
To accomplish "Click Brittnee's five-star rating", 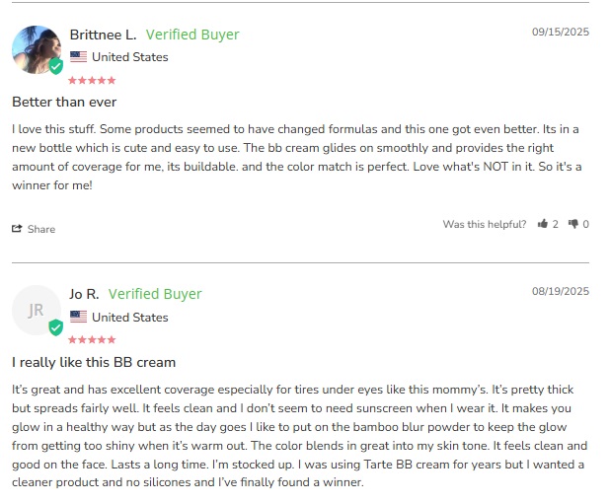I will click(x=92, y=80).
